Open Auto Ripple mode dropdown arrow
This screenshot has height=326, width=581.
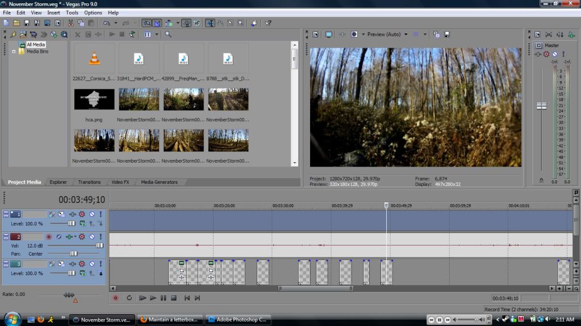pyautogui.click(x=178, y=23)
